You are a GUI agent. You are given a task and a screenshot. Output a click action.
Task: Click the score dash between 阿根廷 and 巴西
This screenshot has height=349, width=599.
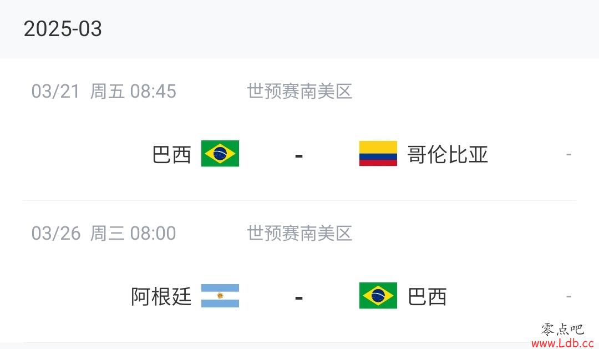(x=299, y=297)
